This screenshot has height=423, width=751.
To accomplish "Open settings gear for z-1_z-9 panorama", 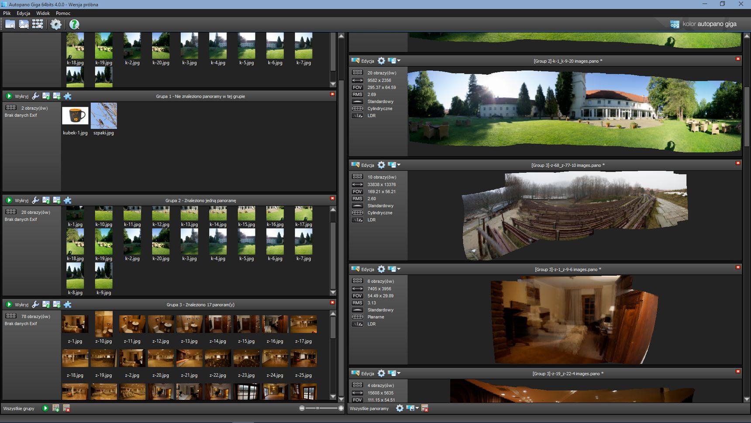I will (x=381, y=269).
